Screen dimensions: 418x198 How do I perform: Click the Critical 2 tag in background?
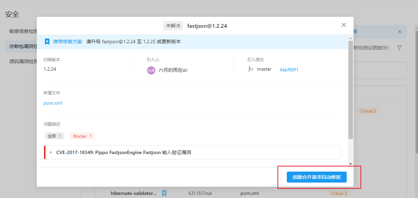pyautogui.click(x=339, y=194)
